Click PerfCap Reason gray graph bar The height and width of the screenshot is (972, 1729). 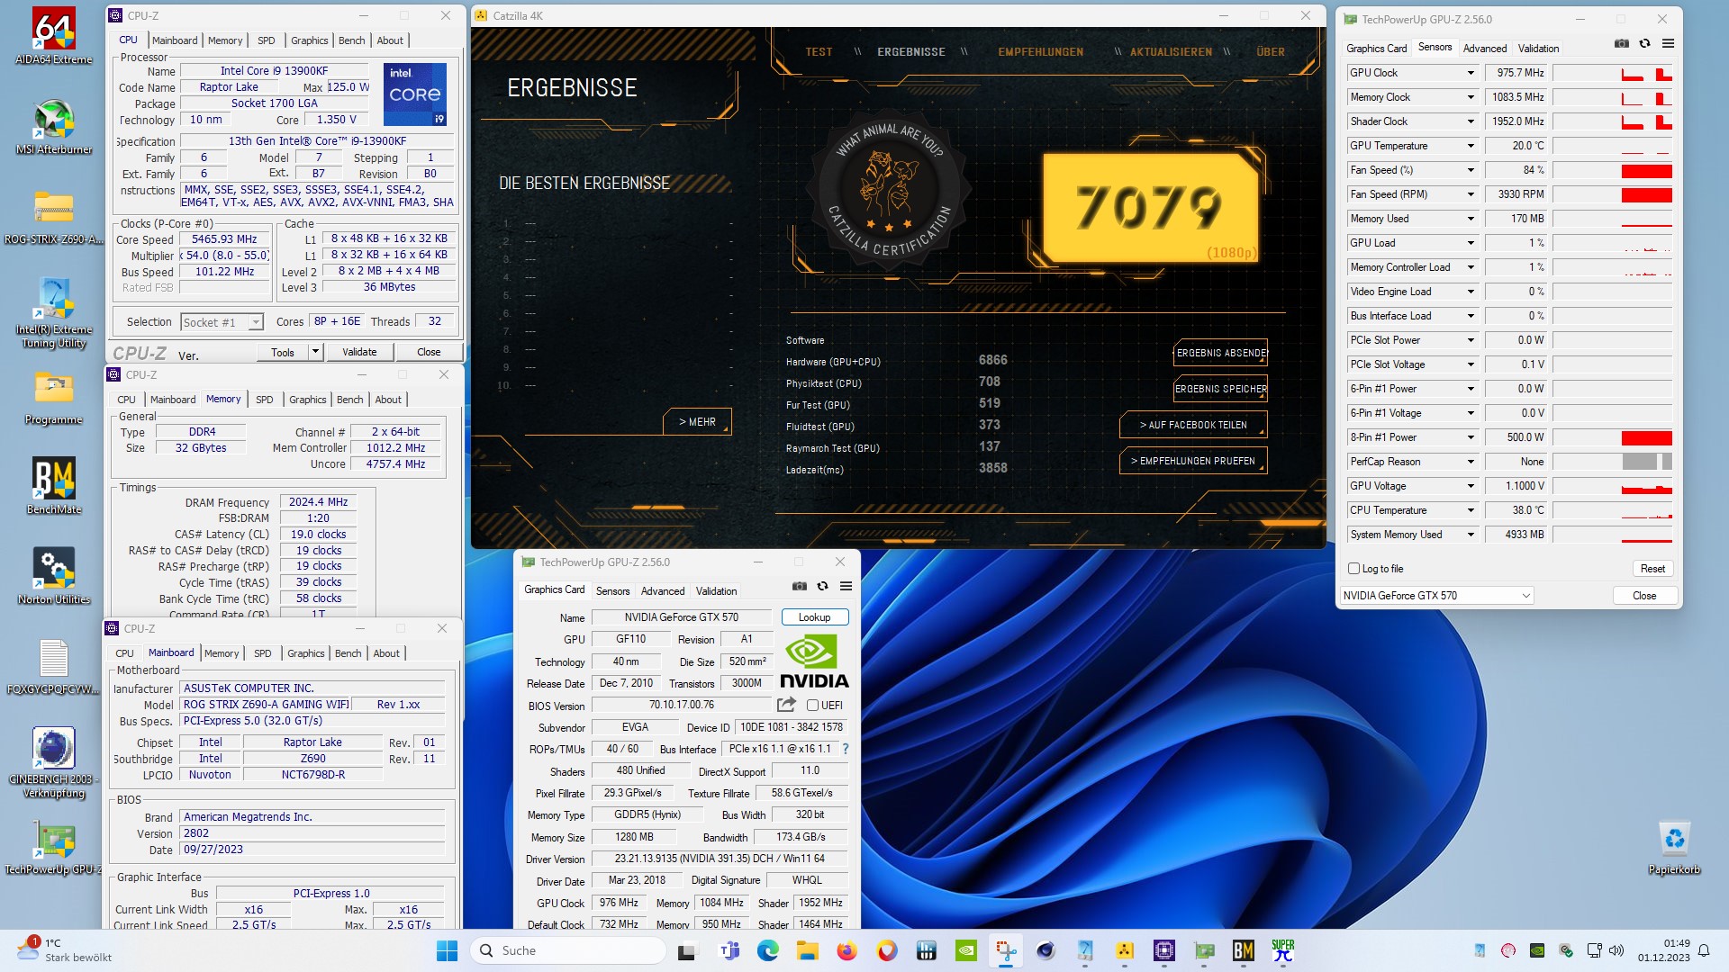point(1646,462)
